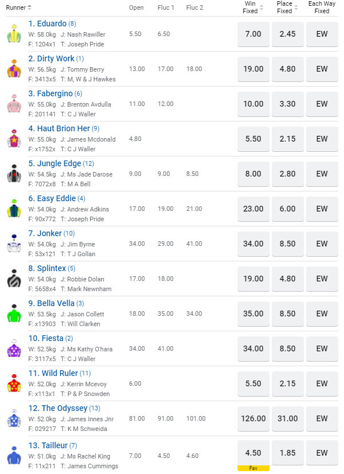Click Eduardo's yellow and green jockey silks icon
Image resolution: width=344 pixels, height=474 pixels.
coord(14,34)
